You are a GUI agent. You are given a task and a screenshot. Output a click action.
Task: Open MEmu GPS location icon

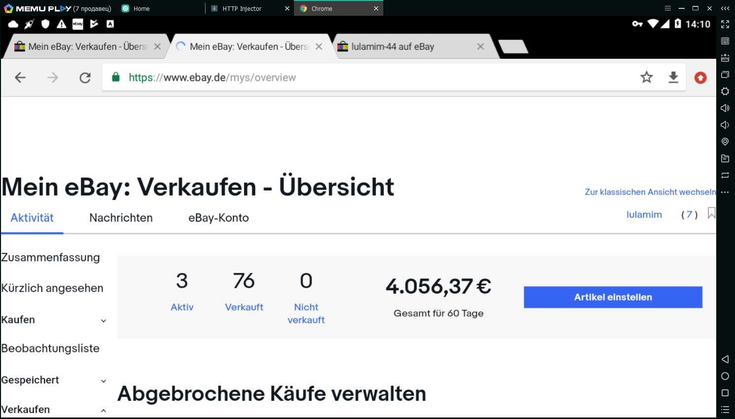tap(725, 142)
